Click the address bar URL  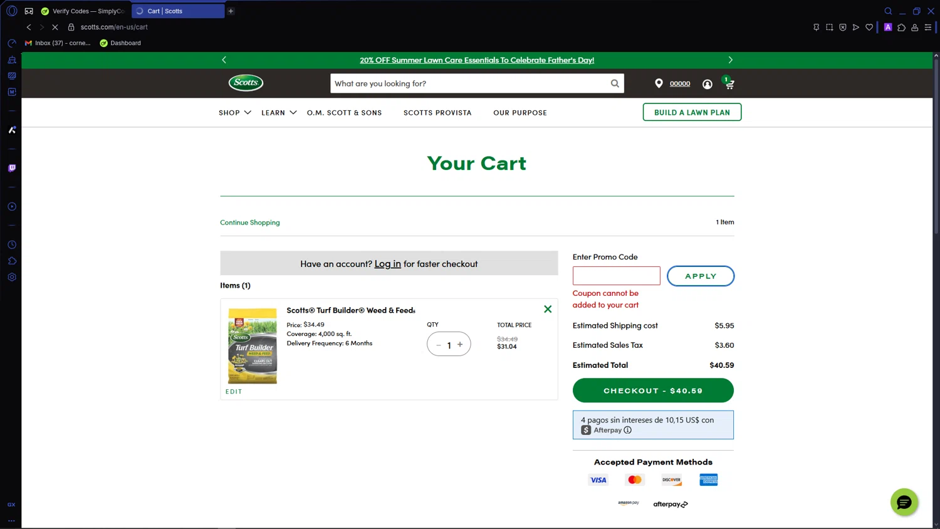click(x=114, y=27)
